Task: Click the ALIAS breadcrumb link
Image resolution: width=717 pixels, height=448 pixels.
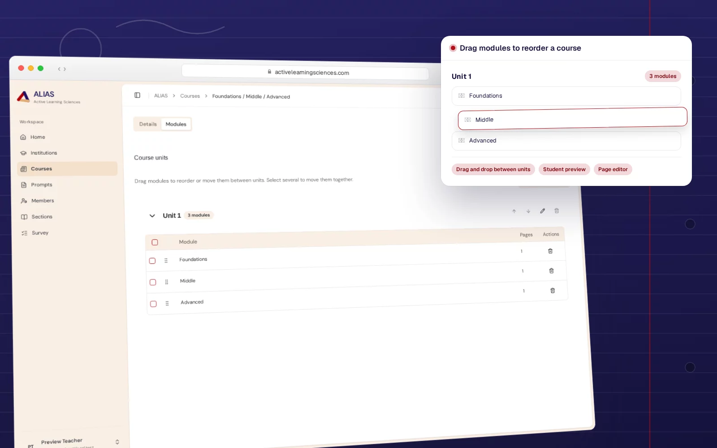Action: tap(161, 95)
